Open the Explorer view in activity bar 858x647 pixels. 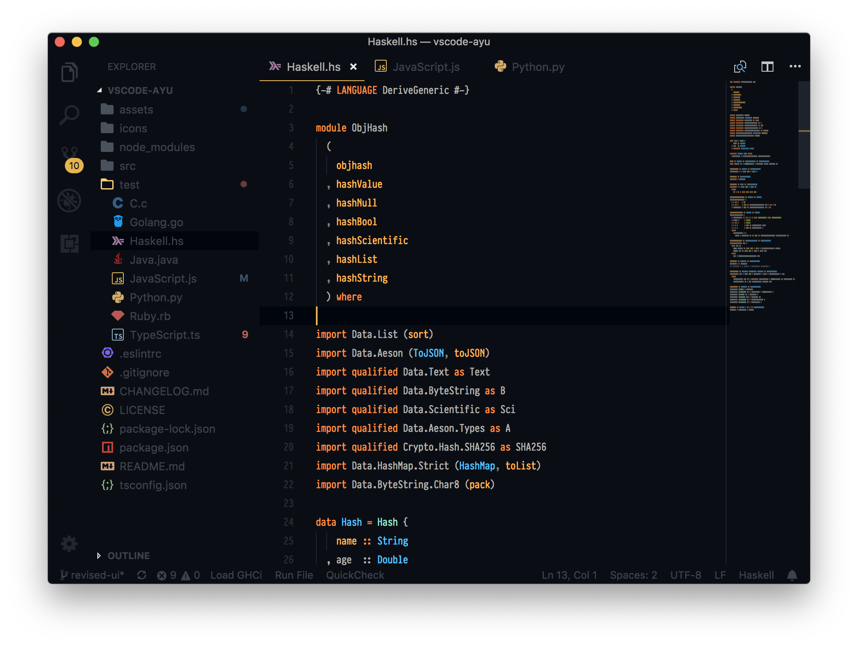pos(69,72)
